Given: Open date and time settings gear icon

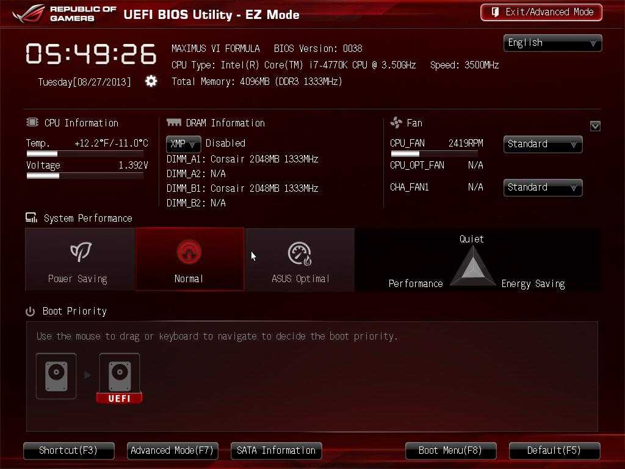Looking at the screenshot, I should point(151,81).
